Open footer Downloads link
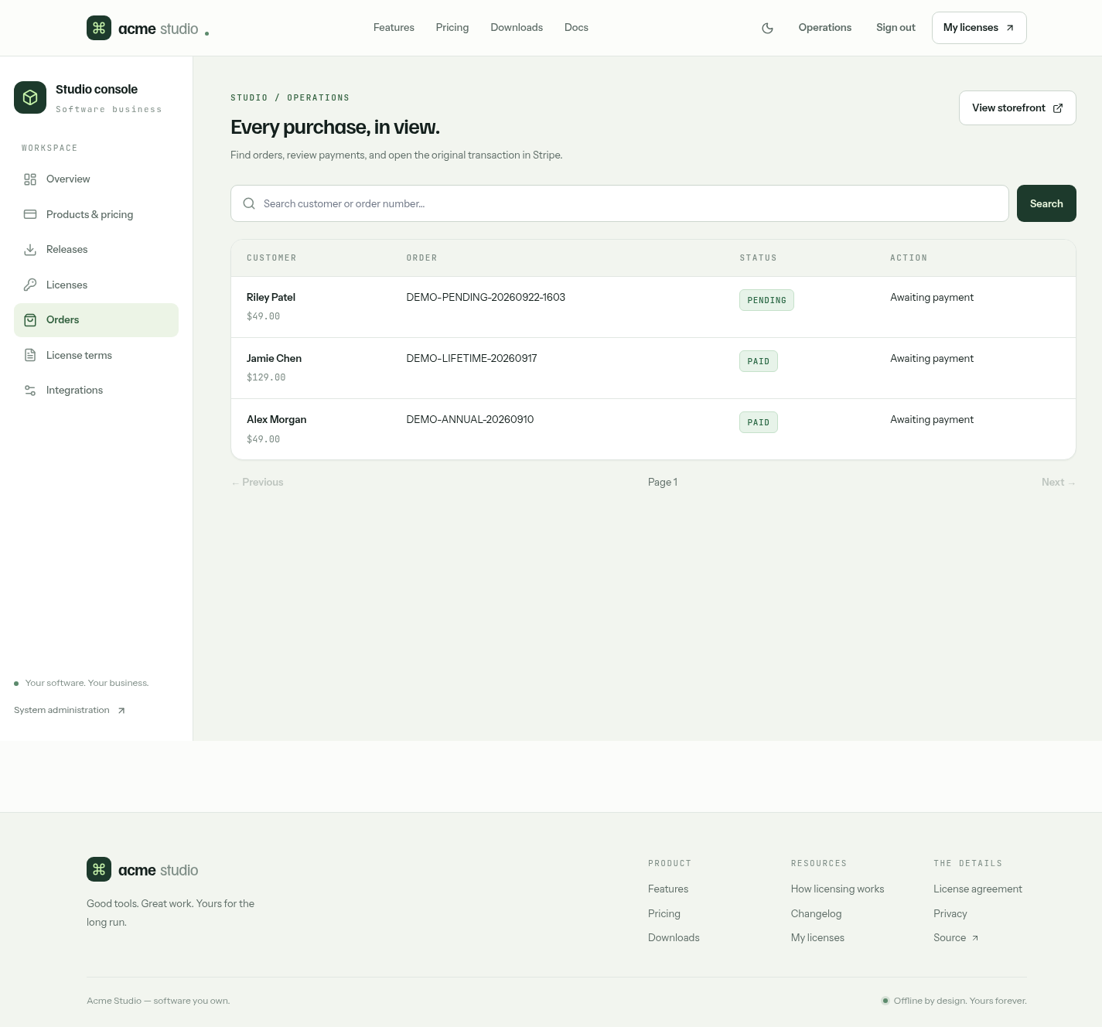This screenshot has width=1102, height=1027. click(x=674, y=938)
